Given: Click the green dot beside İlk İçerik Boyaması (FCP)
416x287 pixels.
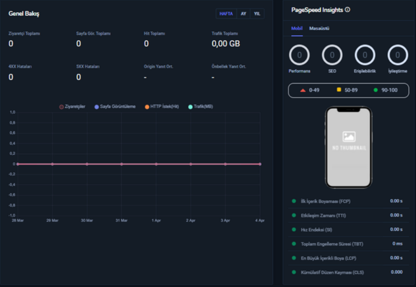Looking at the screenshot, I should pyautogui.click(x=294, y=201).
